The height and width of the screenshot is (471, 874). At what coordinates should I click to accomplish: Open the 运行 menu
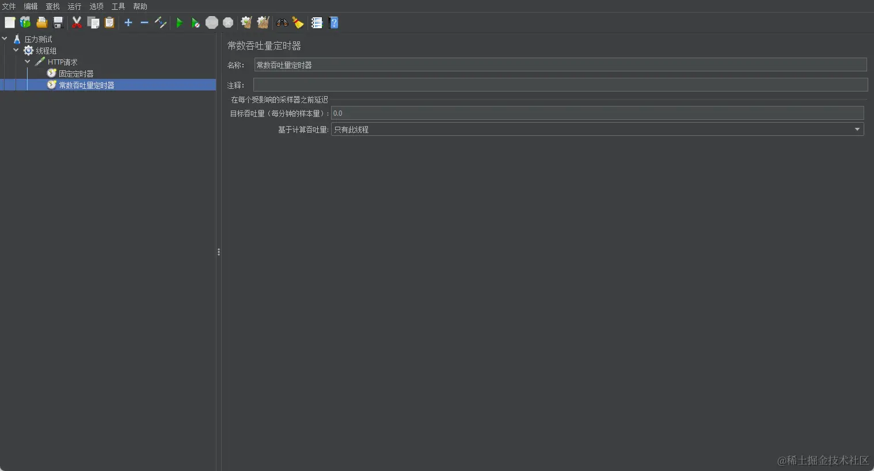tap(74, 6)
